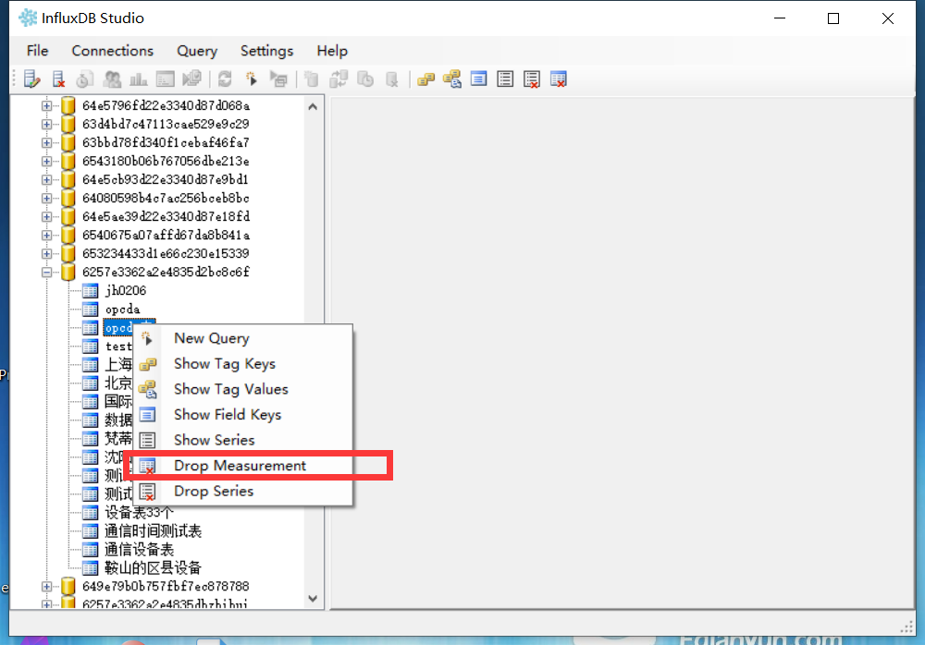The height and width of the screenshot is (645, 925).
Task: Open the File menu
Action: 37,51
